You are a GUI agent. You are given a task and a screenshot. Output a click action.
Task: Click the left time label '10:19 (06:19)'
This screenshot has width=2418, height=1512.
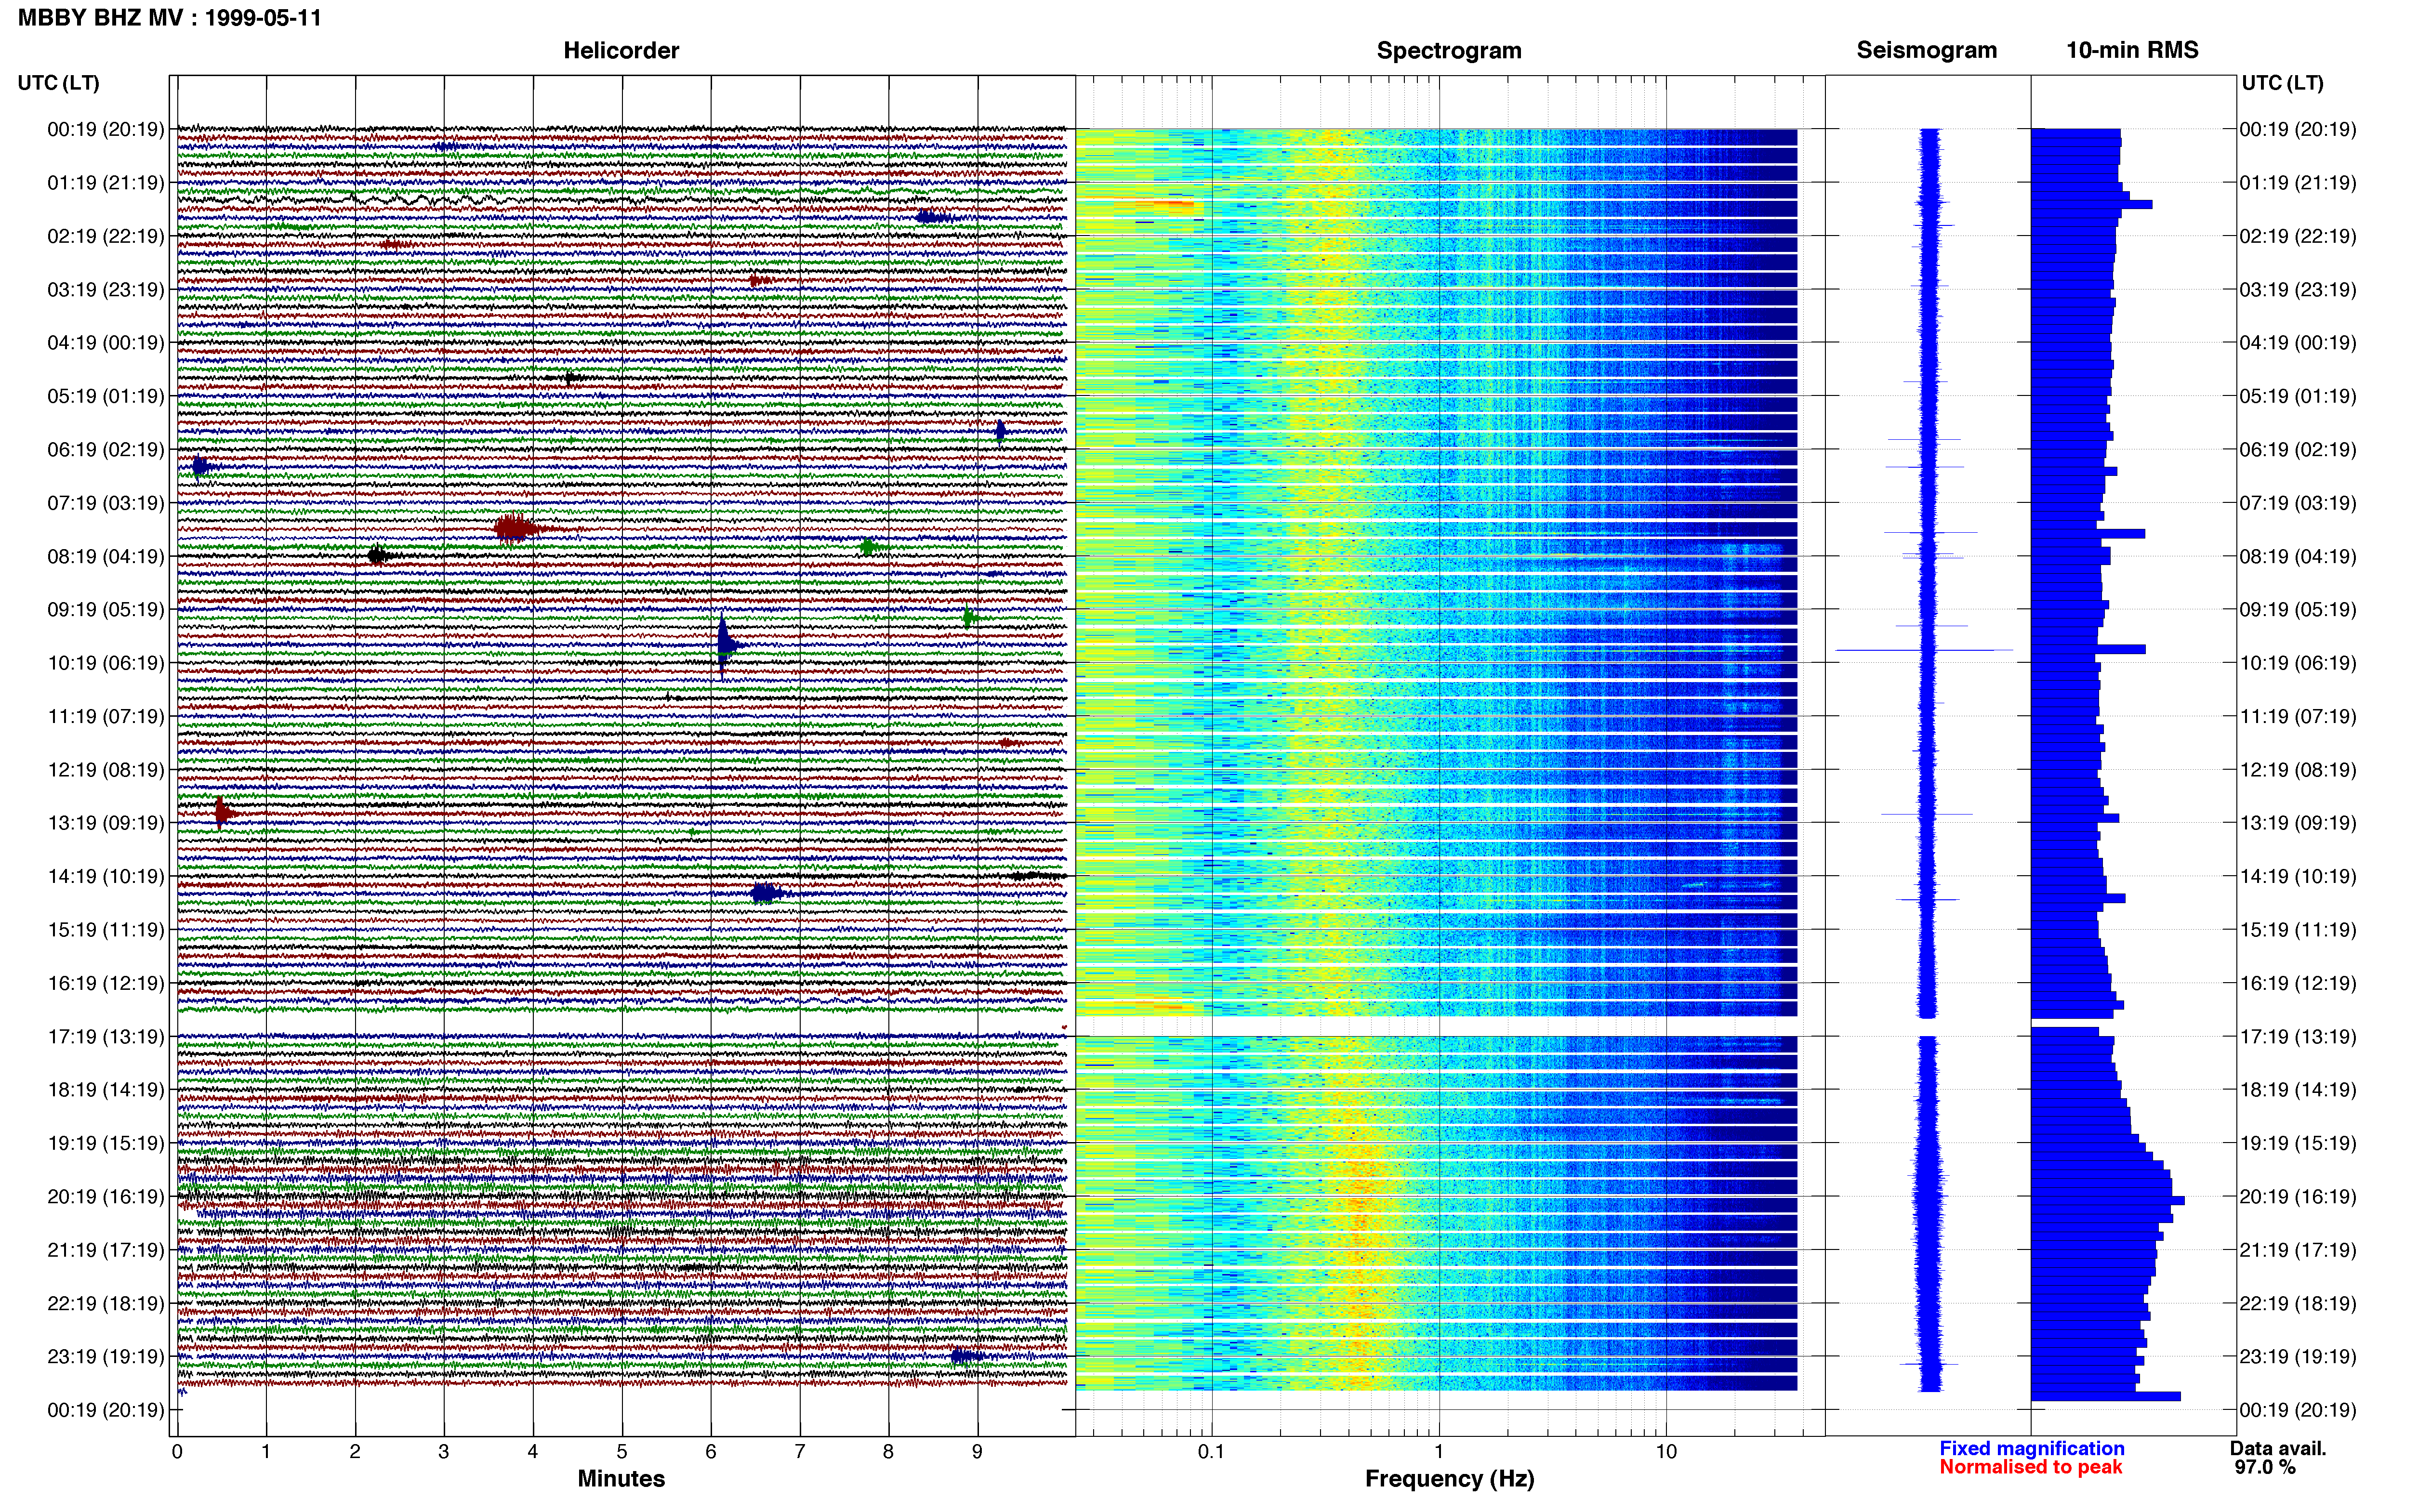click(x=106, y=663)
